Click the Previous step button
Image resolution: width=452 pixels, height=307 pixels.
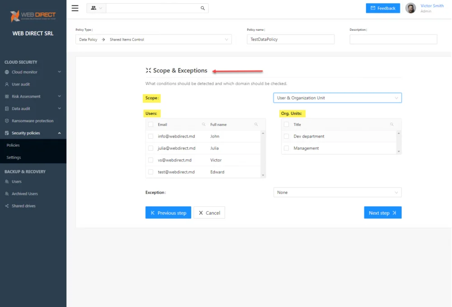point(168,213)
